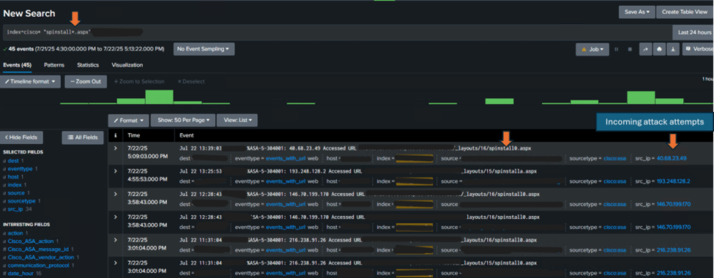Open the View: List dropdown
This screenshot has width=714, height=278.
pos(237,120)
